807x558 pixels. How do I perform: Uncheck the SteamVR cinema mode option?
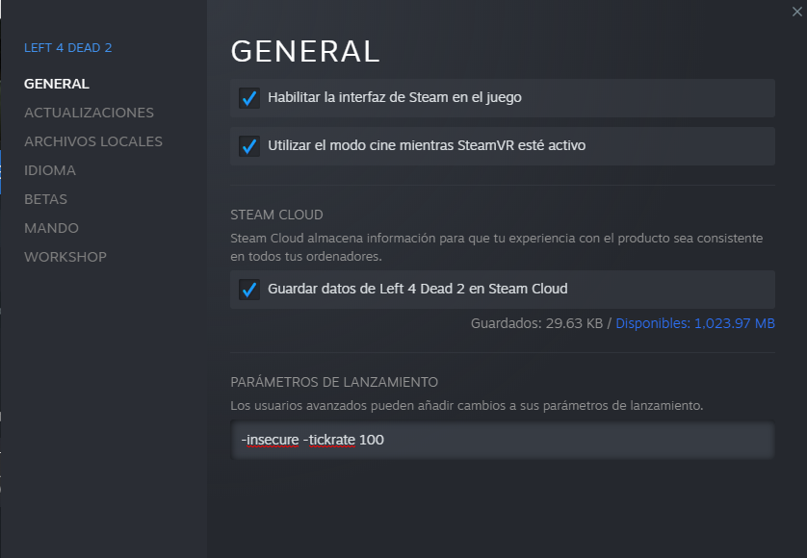[x=248, y=145]
